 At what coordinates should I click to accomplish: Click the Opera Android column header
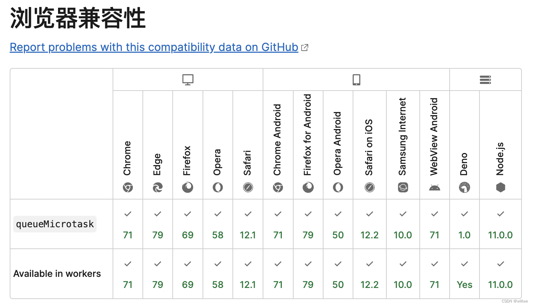[x=338, y=142]
